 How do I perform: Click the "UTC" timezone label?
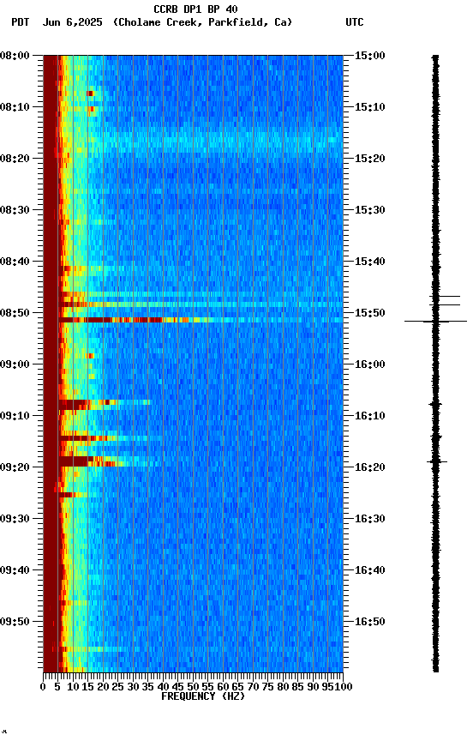click(x=355, y=22)
